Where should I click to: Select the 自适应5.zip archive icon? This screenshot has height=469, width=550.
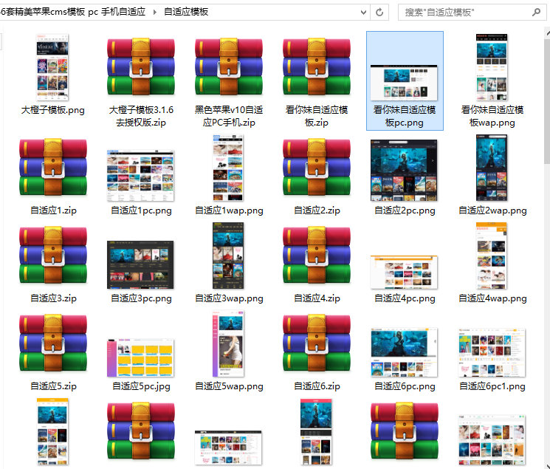pyautogui.click(x=53, y=343)
